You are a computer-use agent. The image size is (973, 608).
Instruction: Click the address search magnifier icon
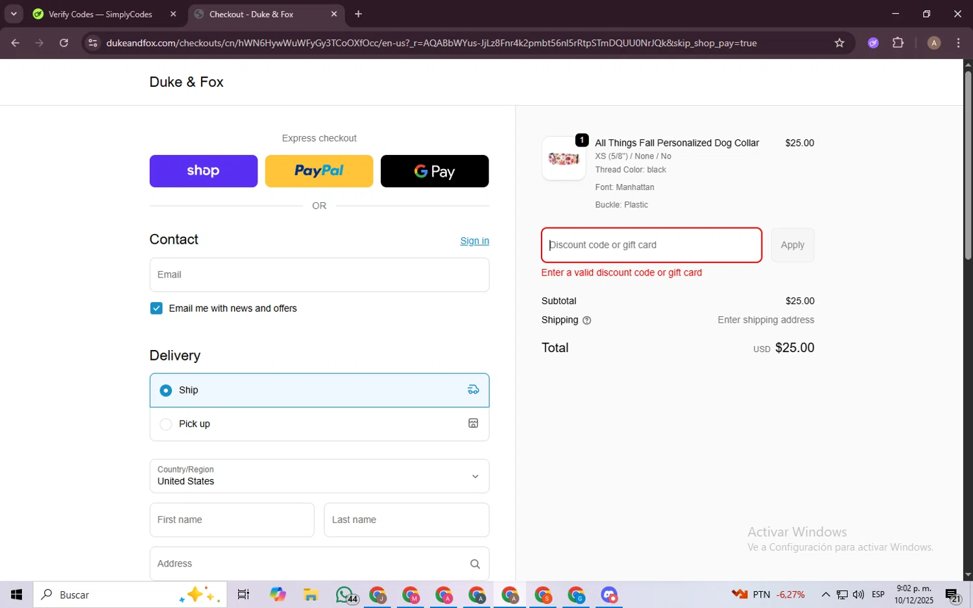tap(475, 564)
